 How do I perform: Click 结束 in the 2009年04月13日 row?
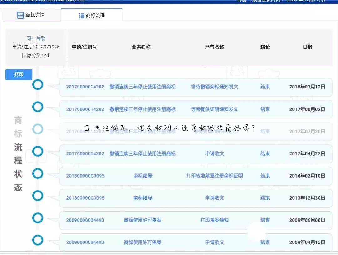point(265,242)
